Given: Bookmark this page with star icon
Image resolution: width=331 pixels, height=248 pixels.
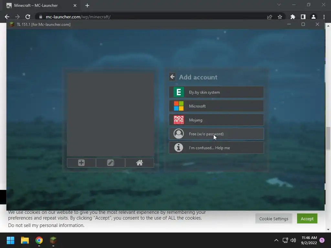Looking at the screenshot, I should tap(280, 17).
